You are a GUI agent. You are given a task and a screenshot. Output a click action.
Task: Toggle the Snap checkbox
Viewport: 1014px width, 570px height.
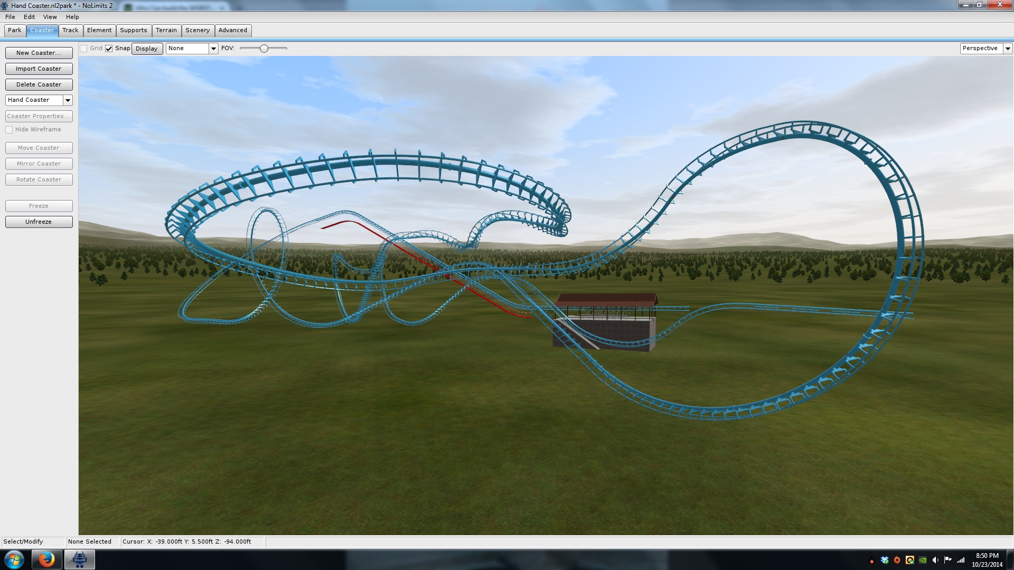[109, 49]
